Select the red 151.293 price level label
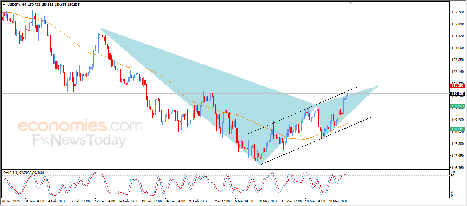The image size is (467, 206). pos(458,86)
